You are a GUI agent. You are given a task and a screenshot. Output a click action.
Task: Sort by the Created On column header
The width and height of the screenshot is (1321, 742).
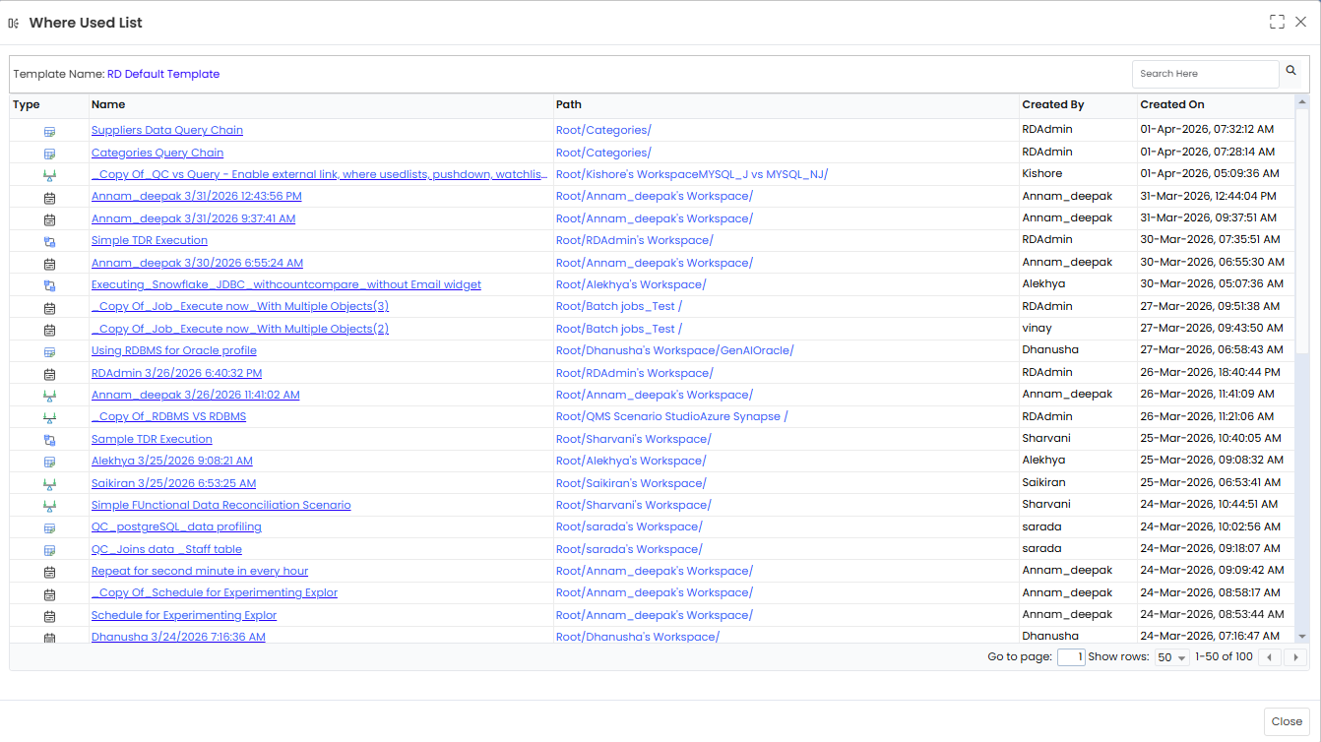(x=1172, y=104)
